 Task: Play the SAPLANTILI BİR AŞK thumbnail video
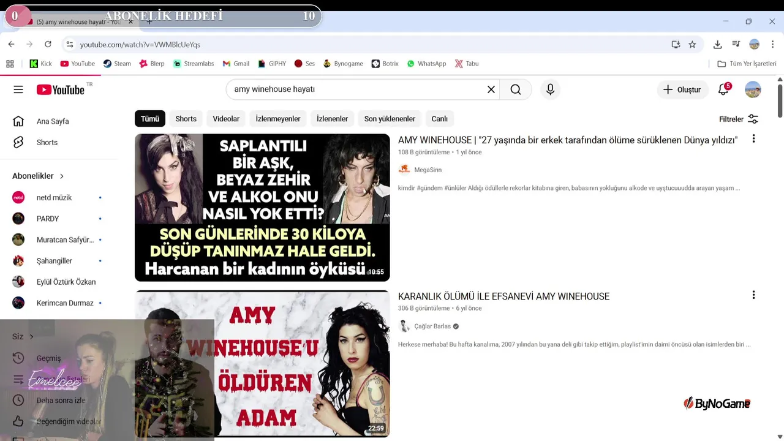(x=262, y=208)
